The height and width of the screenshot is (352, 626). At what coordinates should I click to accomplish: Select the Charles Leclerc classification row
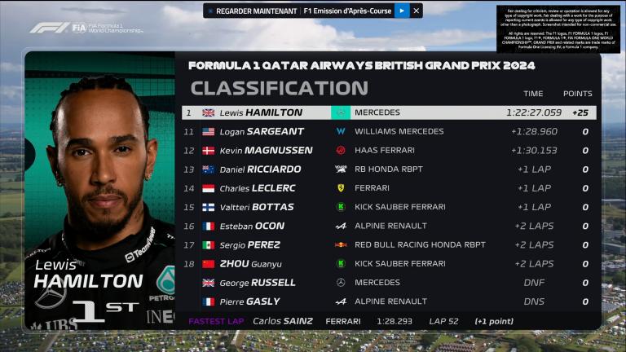389,188
